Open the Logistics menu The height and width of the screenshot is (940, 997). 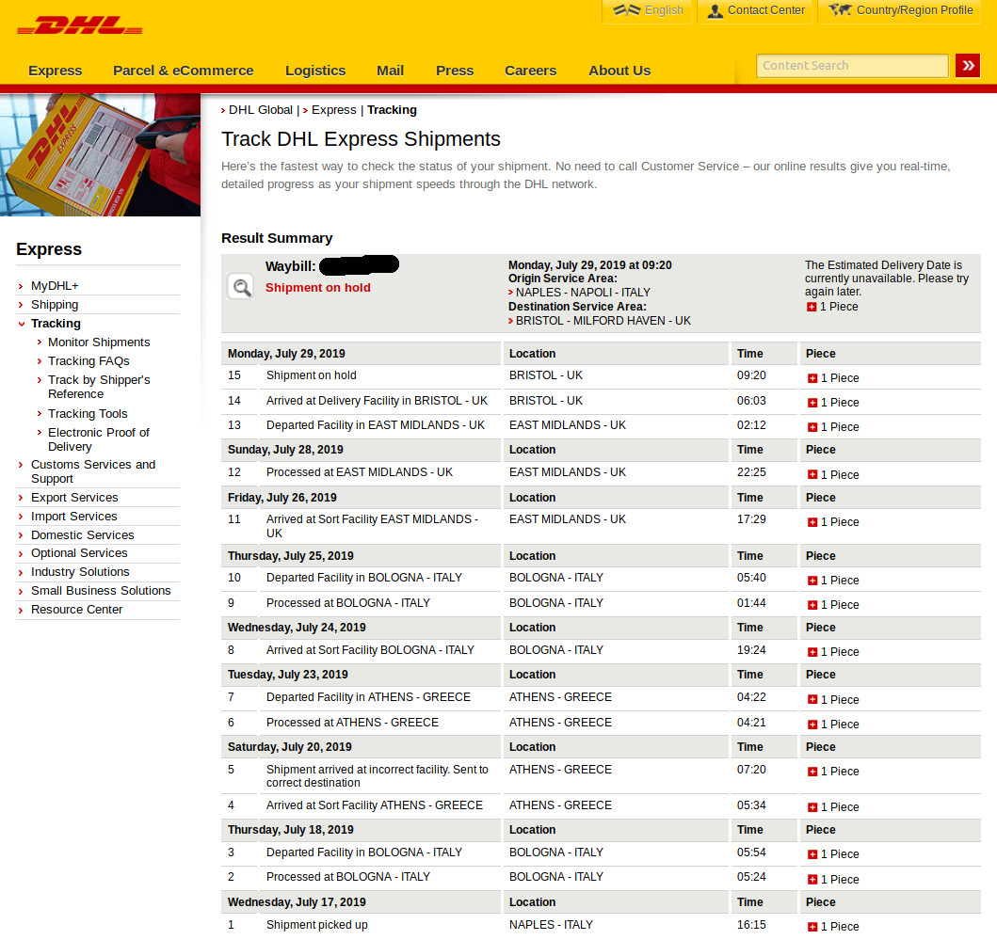(315, 71)
